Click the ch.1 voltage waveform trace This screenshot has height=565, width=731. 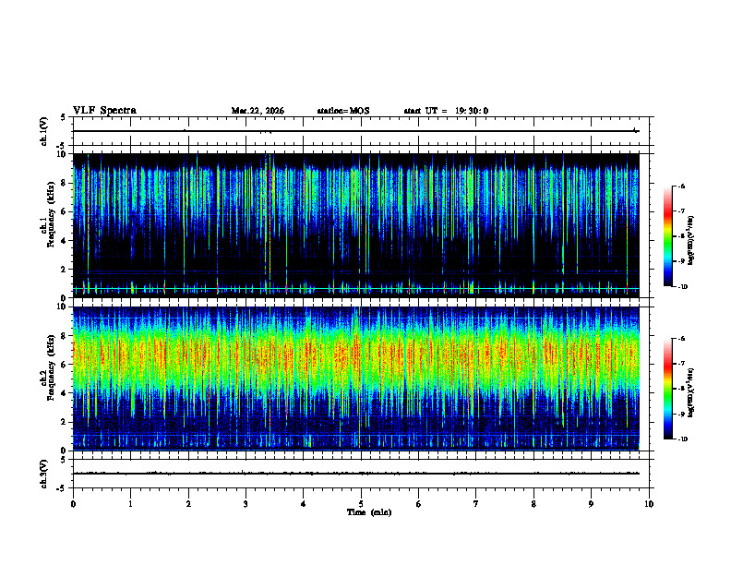356,131
